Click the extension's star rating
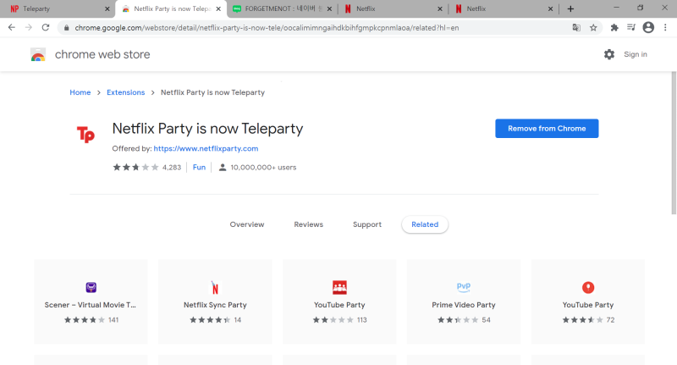 (135, 167)
